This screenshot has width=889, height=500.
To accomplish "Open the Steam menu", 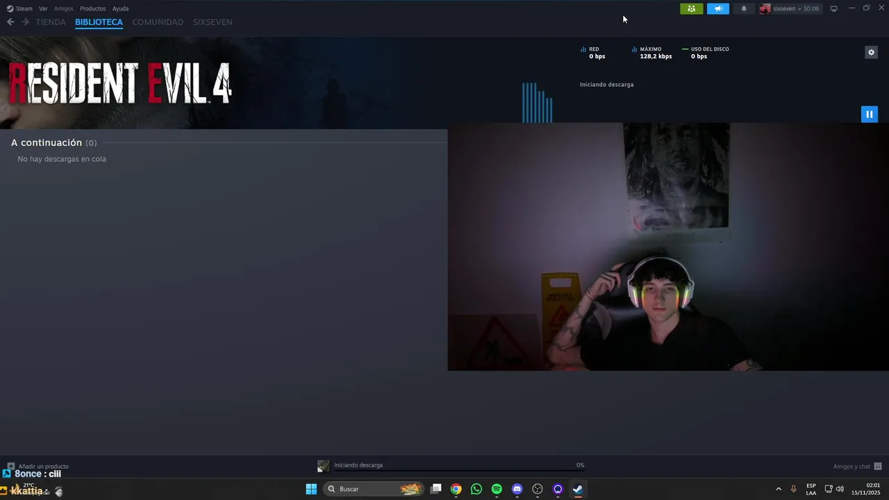I will coord(24,8).
